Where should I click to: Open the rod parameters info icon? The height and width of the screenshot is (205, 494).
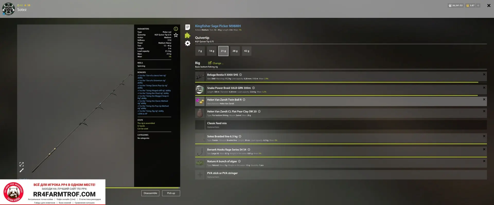pos(176,29)
